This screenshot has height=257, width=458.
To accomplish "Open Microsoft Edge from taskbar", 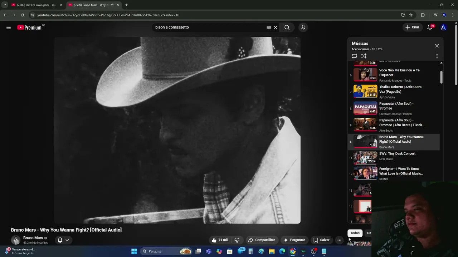I will click(282, 251).
